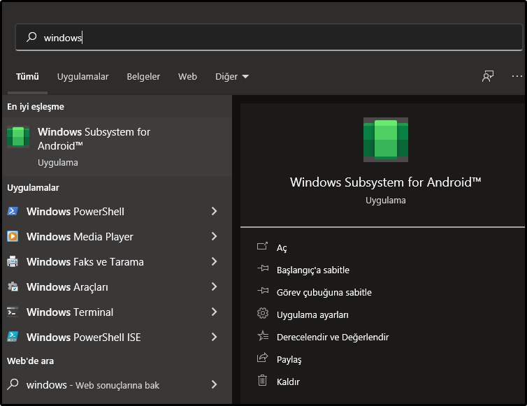This screenshot has height=406, width=527.
Task: Expand the Diğer filter dropdown
Action: pos(232,77)
